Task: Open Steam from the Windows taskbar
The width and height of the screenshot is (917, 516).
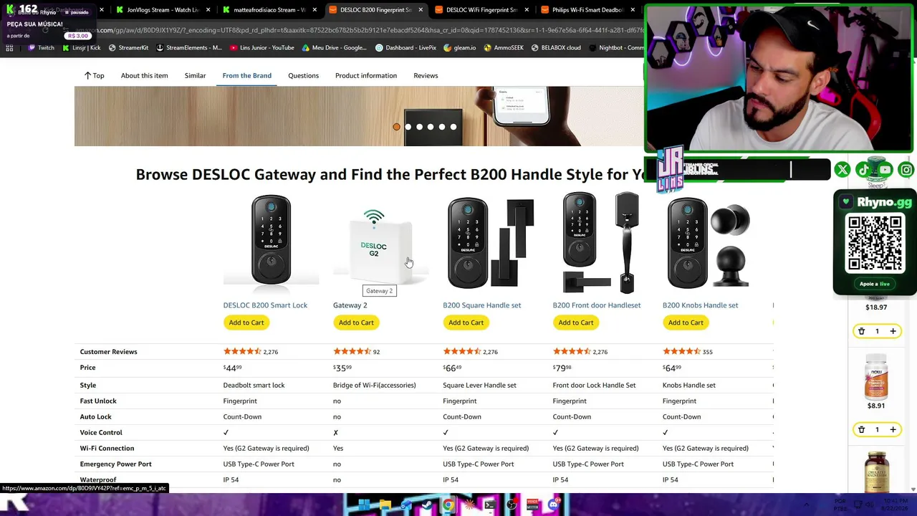Action: coord(427,505)
